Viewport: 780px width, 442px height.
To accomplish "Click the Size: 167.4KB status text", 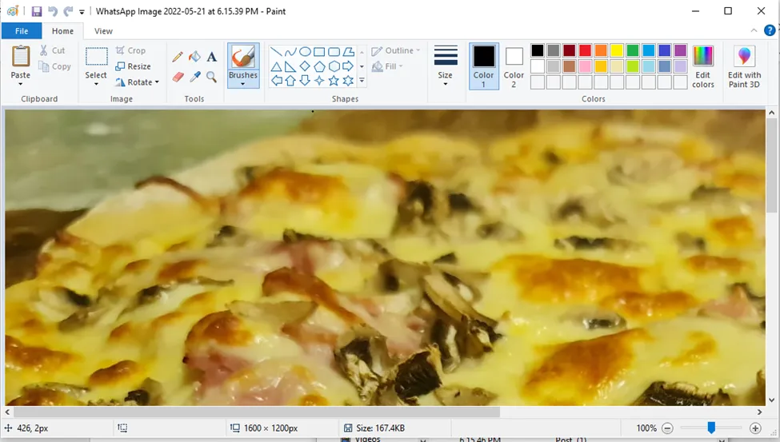I will [x=381, y=428].
